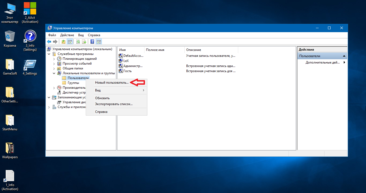Open the Справка menu in menu bar
Screen dimensions: 366x193
coord(94,35)
